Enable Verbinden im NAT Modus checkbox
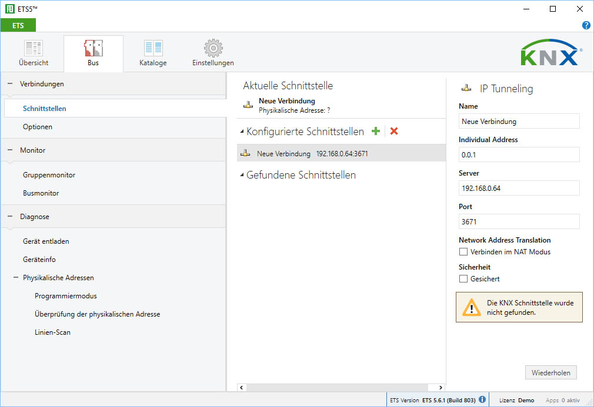Viewport: 594px width, 407px height. click(x=463, y=252)
